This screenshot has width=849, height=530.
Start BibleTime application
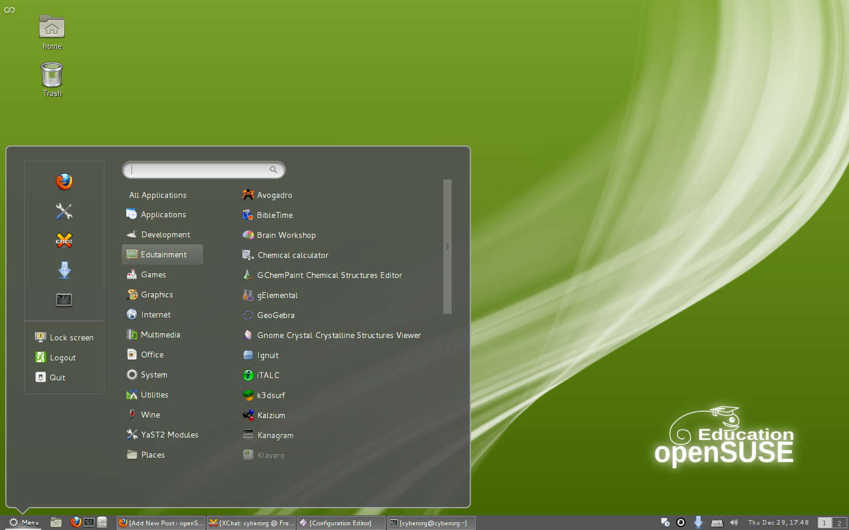coord(268,215)
